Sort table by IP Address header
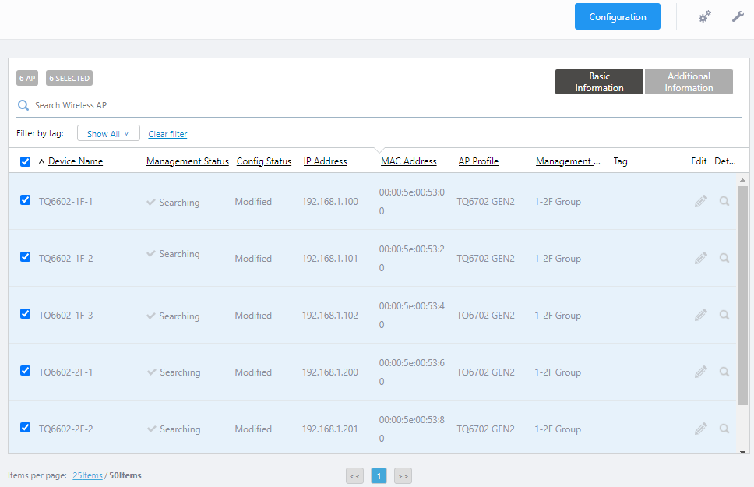754x487 pixels. 325,161
